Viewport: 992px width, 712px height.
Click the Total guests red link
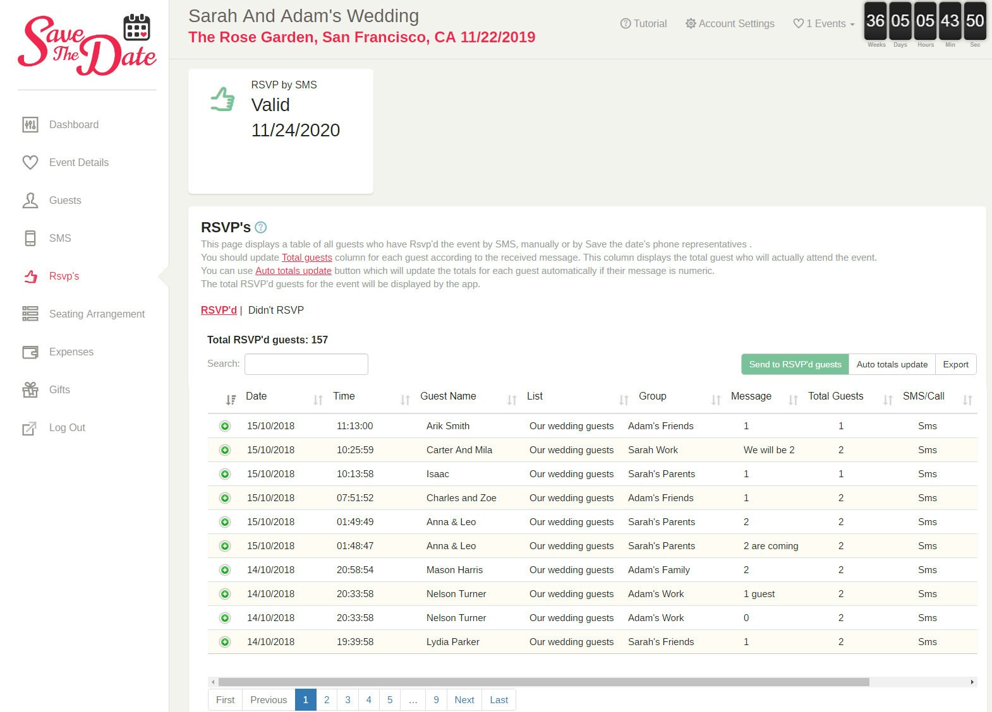point(306,258)
